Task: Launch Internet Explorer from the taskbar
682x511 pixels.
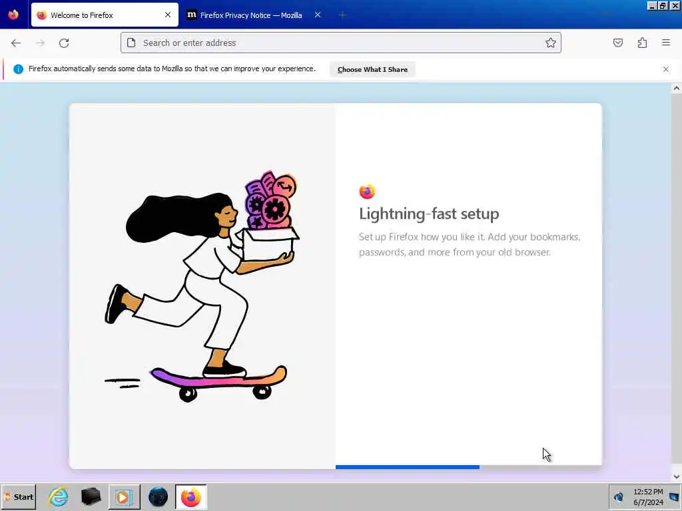Action: pos(59,496)
